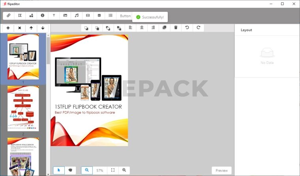Screen dimensions: 300x176
Task: Undo the last action
Action: pos(187,28)
